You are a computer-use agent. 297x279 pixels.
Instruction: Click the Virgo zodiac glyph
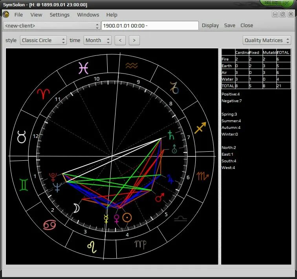140,244
